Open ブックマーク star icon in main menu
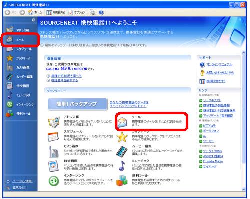 [x=122, y=137]
